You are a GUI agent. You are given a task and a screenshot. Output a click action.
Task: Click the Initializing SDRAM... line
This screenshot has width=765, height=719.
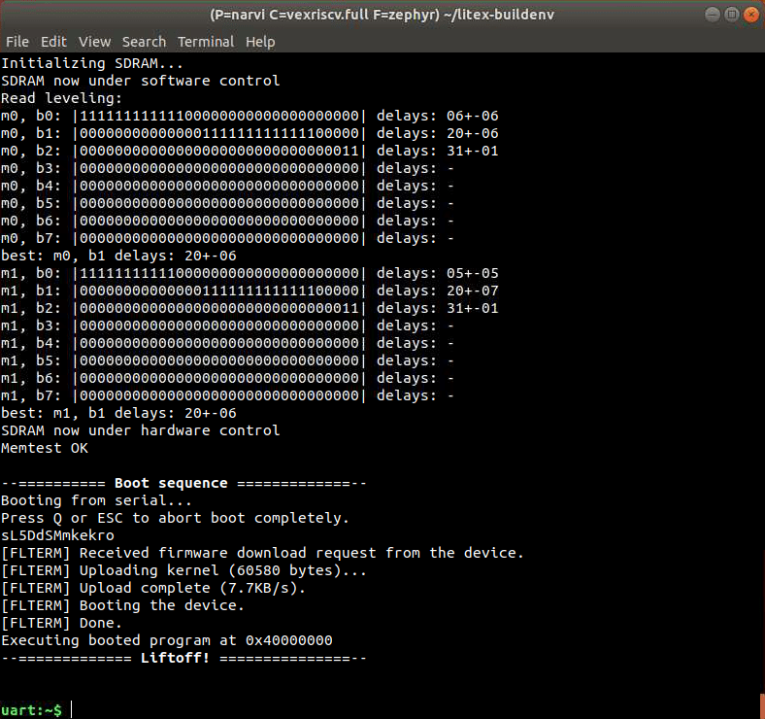[x=79, y=63]
